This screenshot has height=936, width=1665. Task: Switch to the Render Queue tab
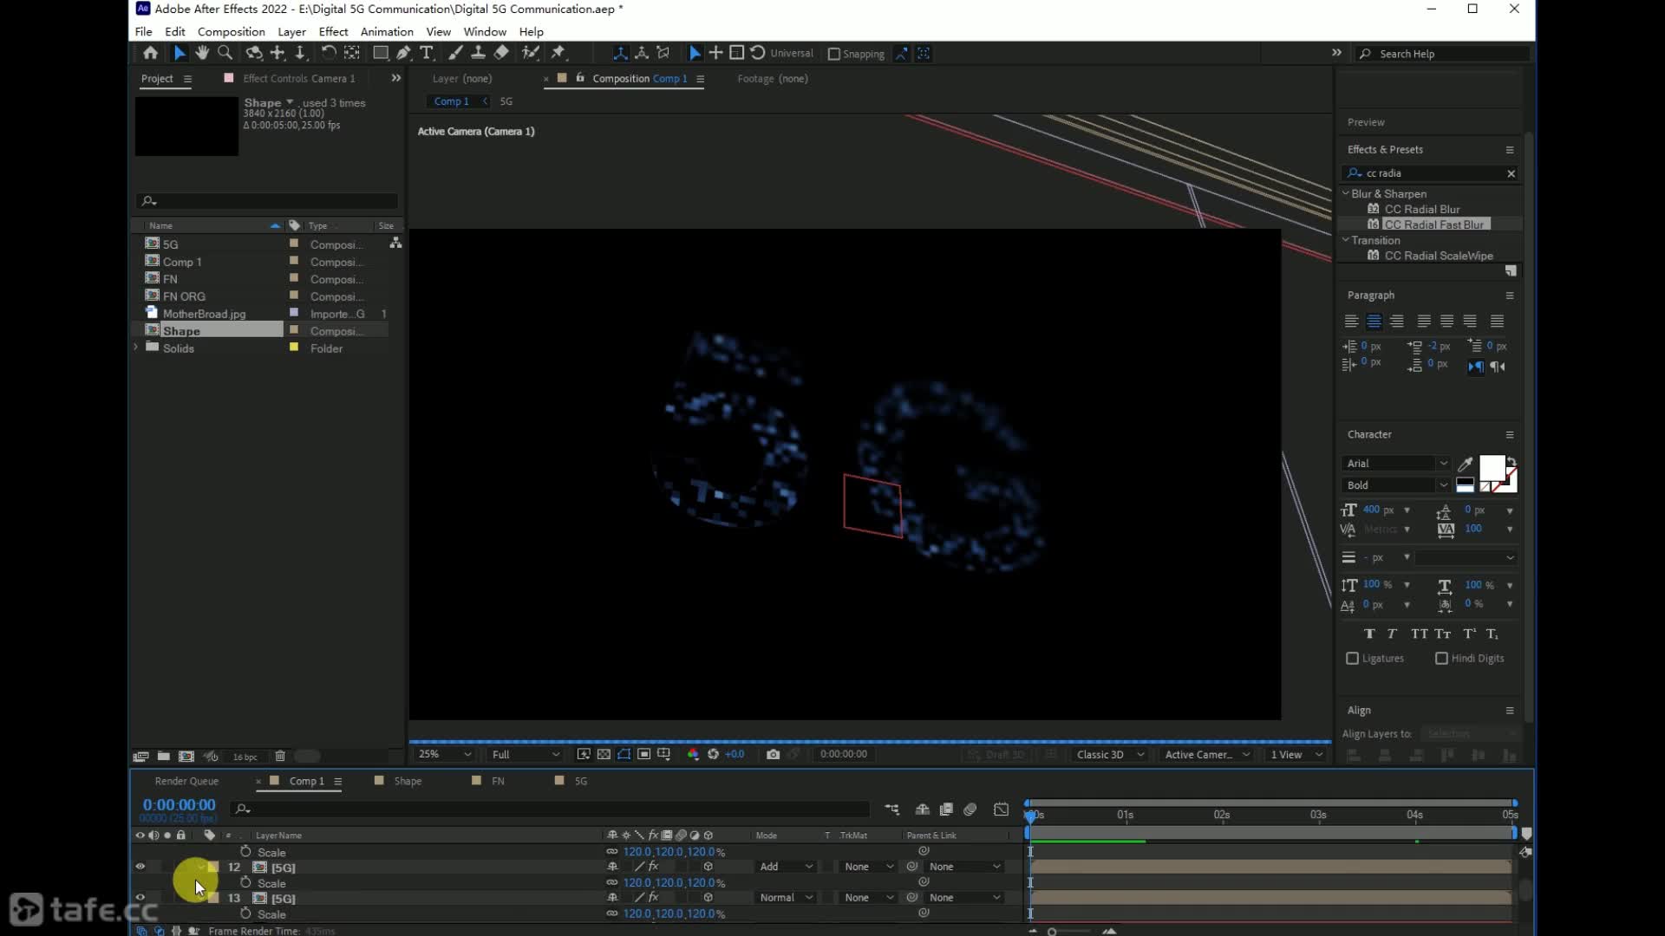pos(186,781)
